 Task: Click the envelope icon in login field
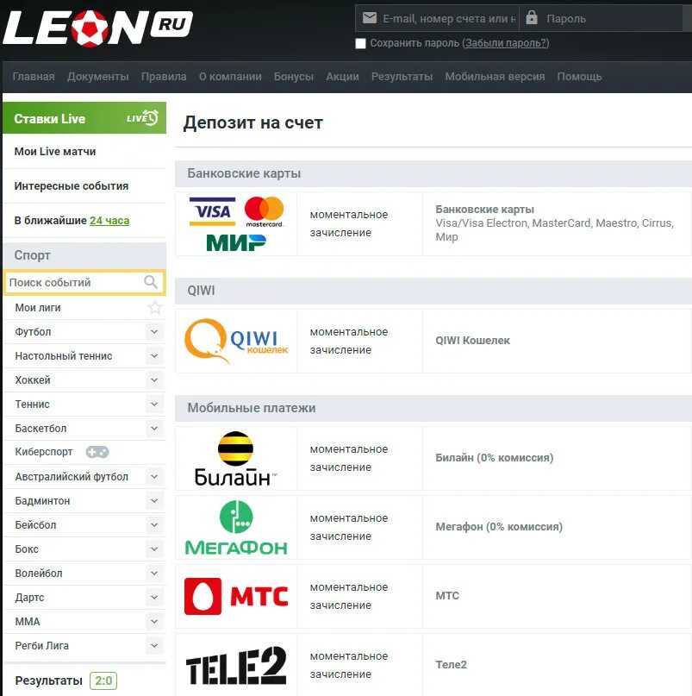(x=370, y=18)
